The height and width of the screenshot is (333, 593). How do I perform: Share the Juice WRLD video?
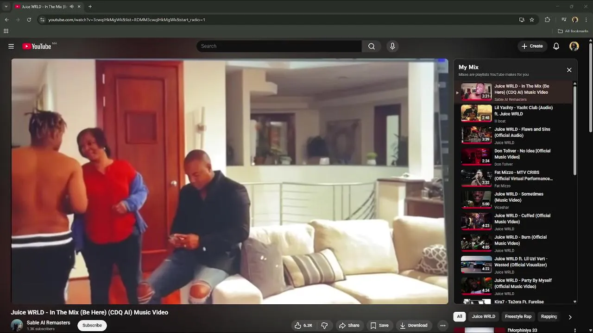[349, 326]
